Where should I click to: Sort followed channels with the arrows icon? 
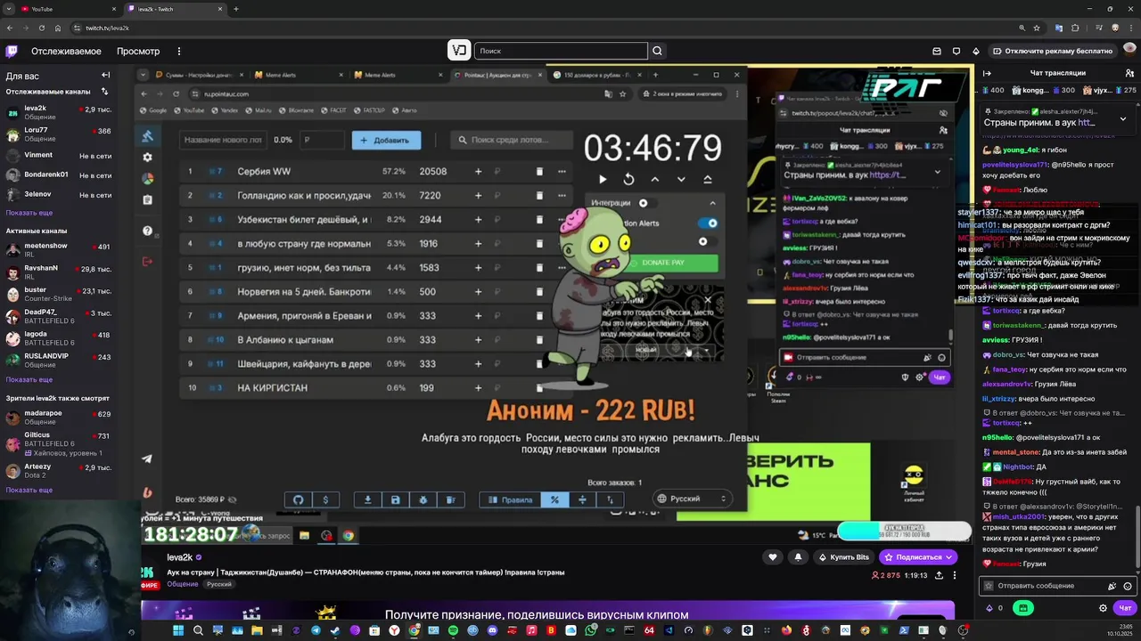(x=104, y=91)
